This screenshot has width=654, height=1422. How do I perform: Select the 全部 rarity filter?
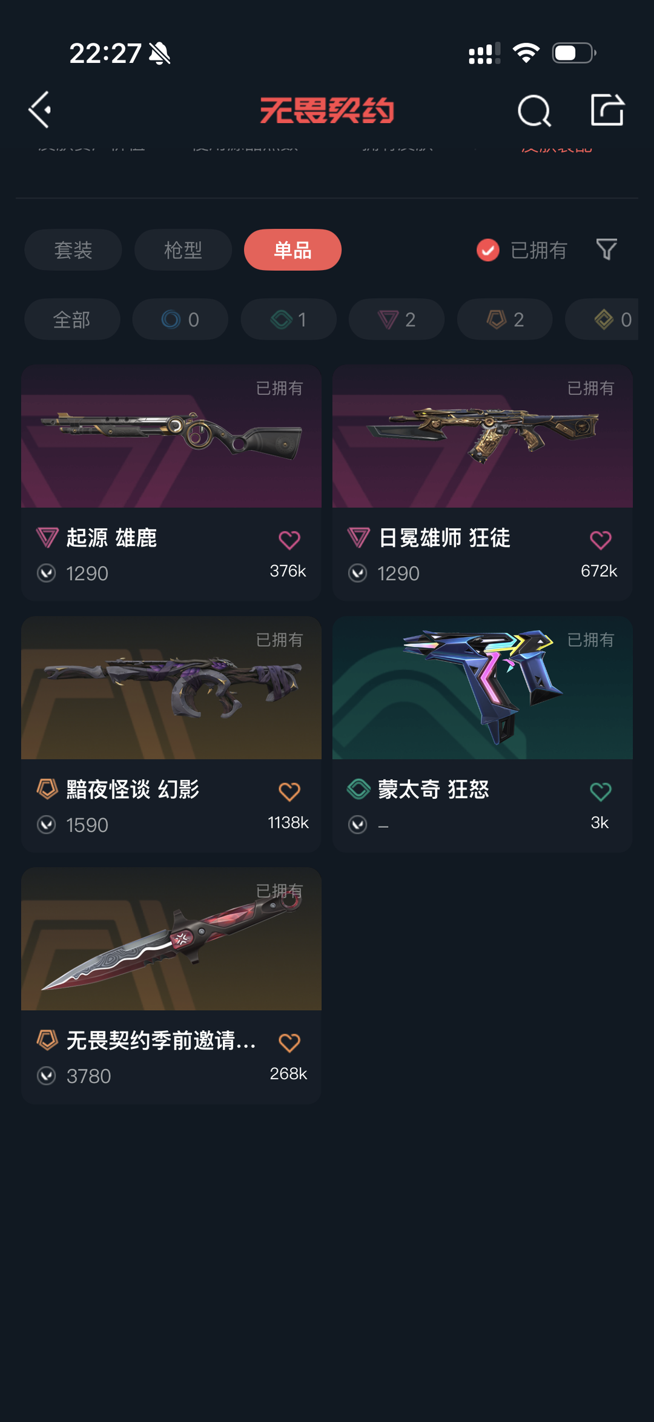click(72, 319)
